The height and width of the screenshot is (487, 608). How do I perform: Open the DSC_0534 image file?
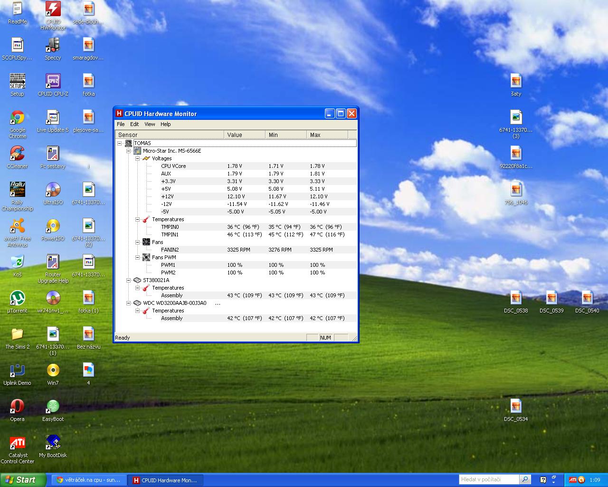[x=516, y=410]
